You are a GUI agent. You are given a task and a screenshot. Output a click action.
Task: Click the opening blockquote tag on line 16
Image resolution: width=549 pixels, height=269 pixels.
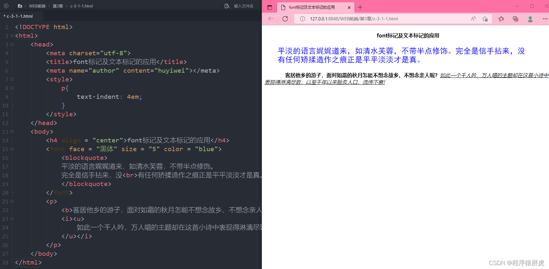click(85, 158)
